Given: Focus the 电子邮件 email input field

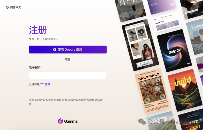Looking at the screenshot, I should click(x=68, y=75).
